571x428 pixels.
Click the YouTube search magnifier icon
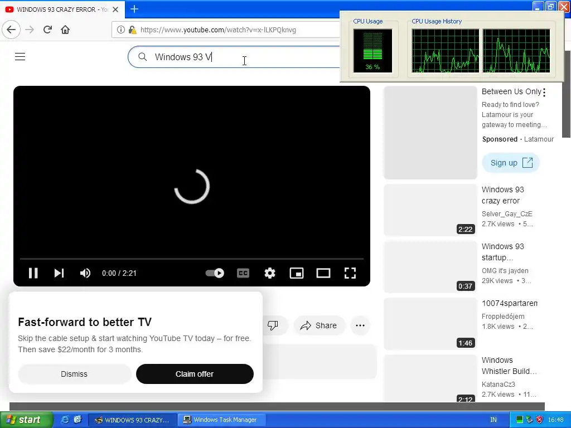(x=143, y=57)
